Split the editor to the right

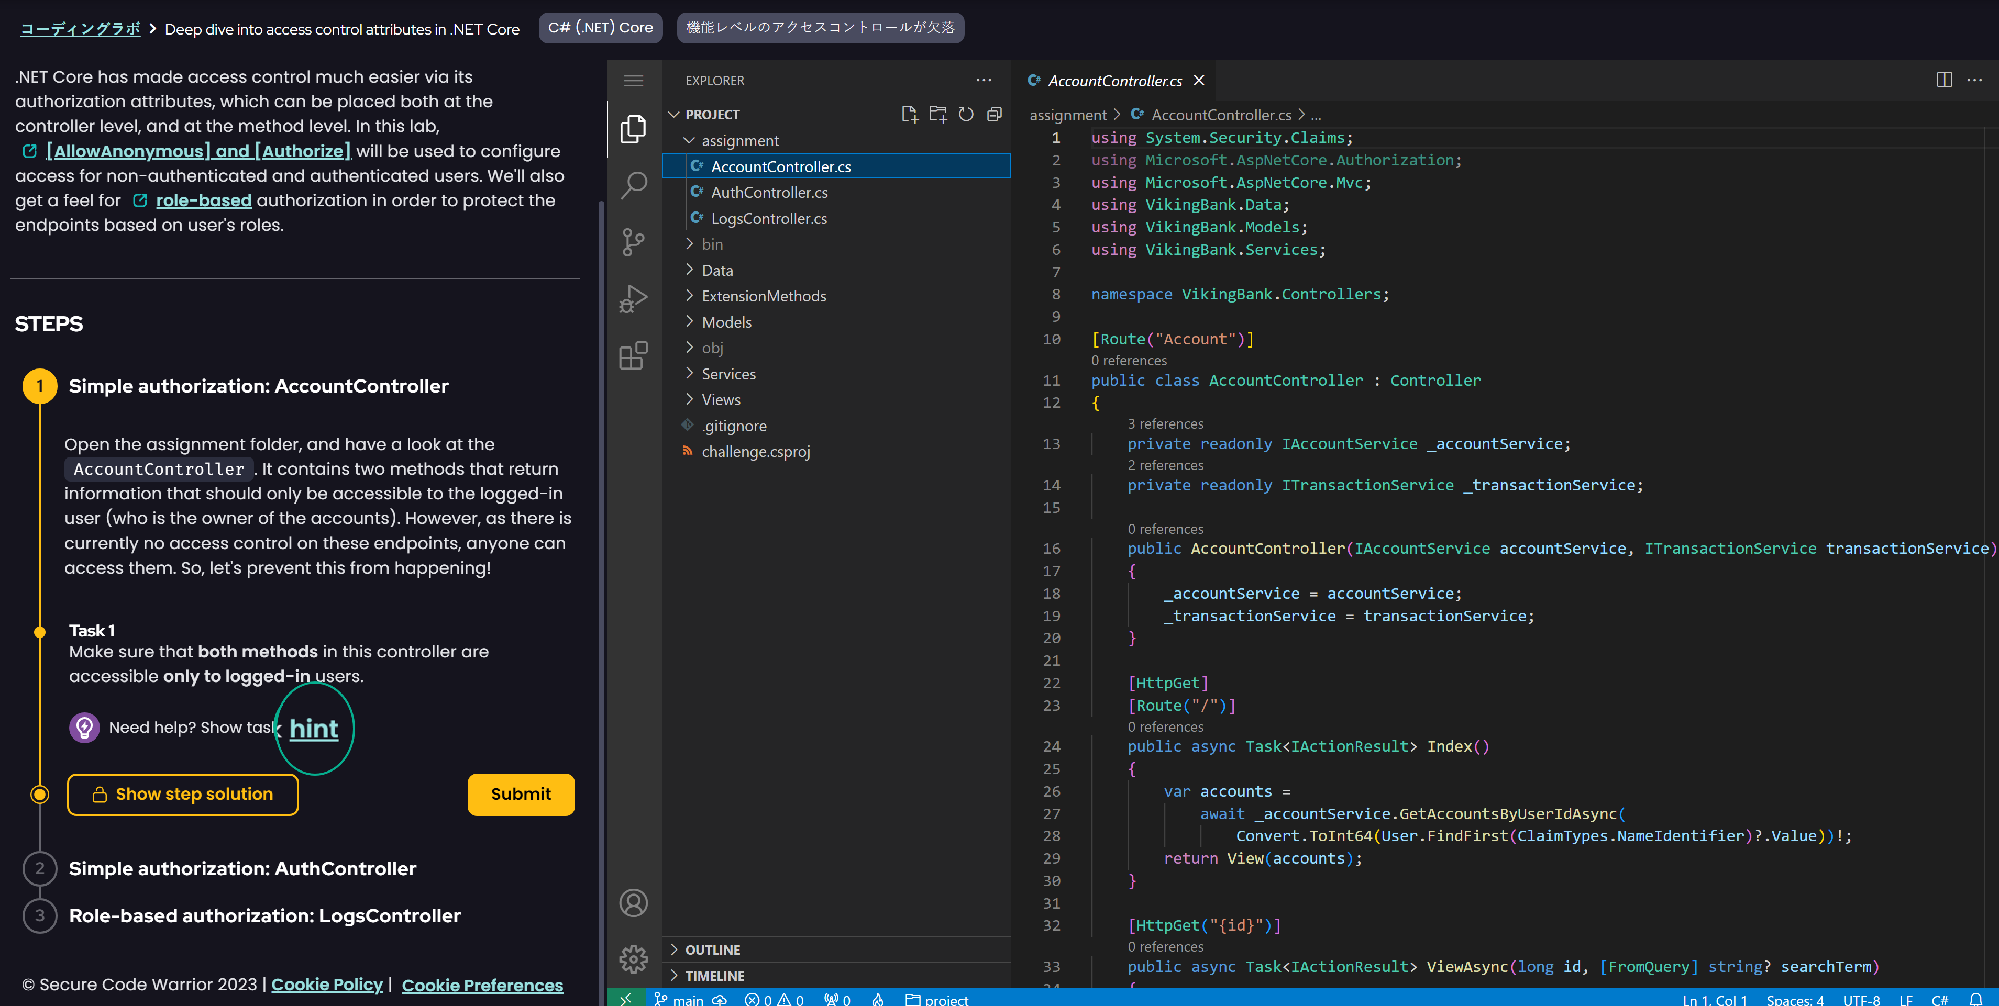(x=1944, y=80)
